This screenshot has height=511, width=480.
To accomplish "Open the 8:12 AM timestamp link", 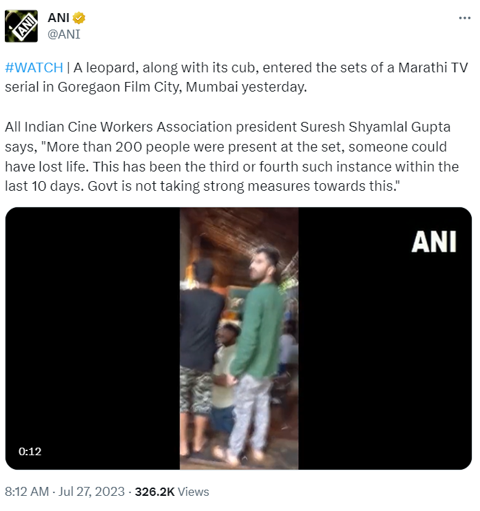I will coord(26,492).
